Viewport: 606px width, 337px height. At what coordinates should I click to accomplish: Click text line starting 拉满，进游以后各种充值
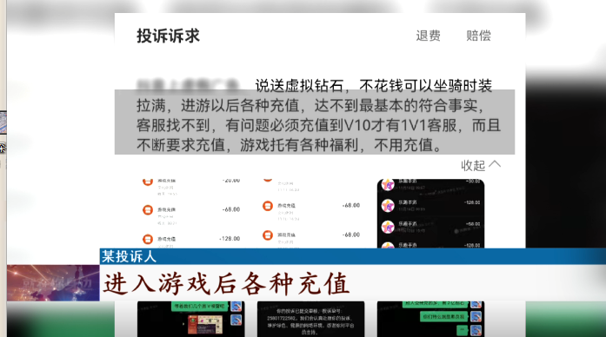click(310, 105)
